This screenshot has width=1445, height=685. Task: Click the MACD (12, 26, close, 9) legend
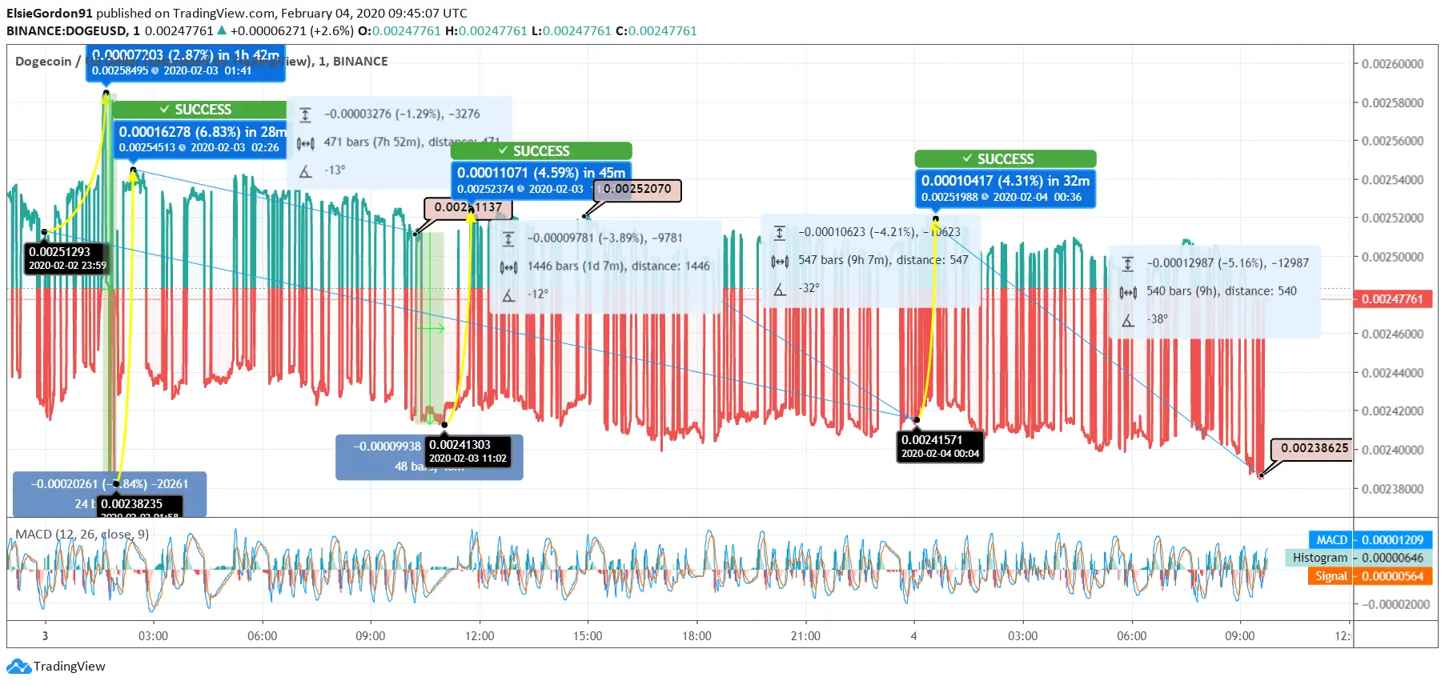tap(82, 534)
